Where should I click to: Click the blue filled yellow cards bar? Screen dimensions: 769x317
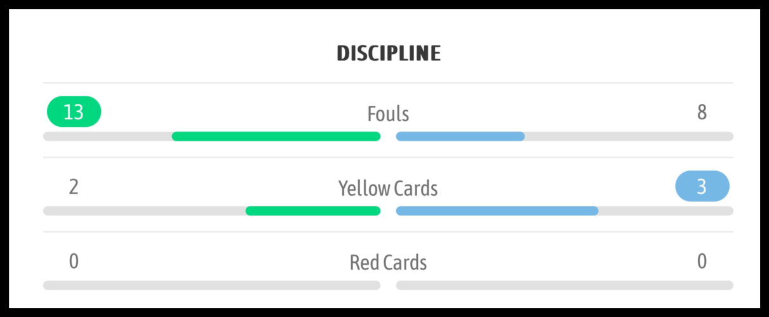coord(497,211)
